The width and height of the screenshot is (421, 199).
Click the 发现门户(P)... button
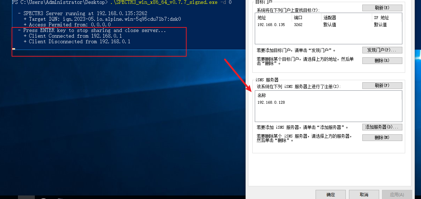click(382, 50)
